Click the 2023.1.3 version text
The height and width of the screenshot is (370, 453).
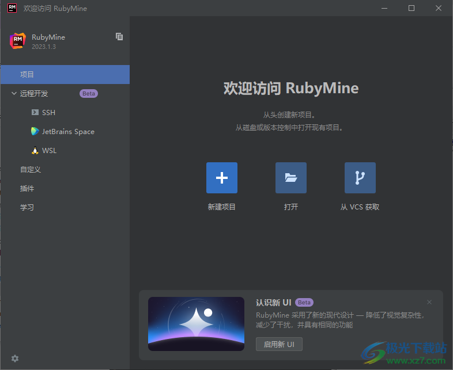tap(44, 47)
